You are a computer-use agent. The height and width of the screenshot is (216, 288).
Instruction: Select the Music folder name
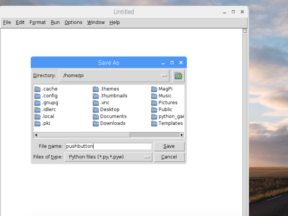pos(165,96)
